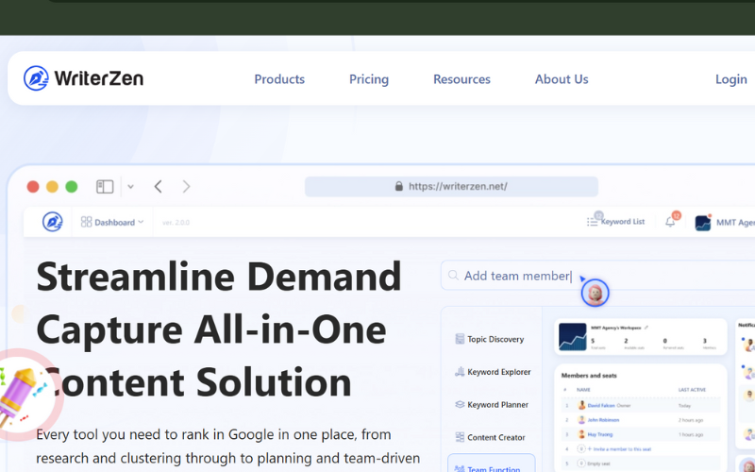Click the Keyword Explorer chart icon
This screenshot has width=755, height=472.
460,372
